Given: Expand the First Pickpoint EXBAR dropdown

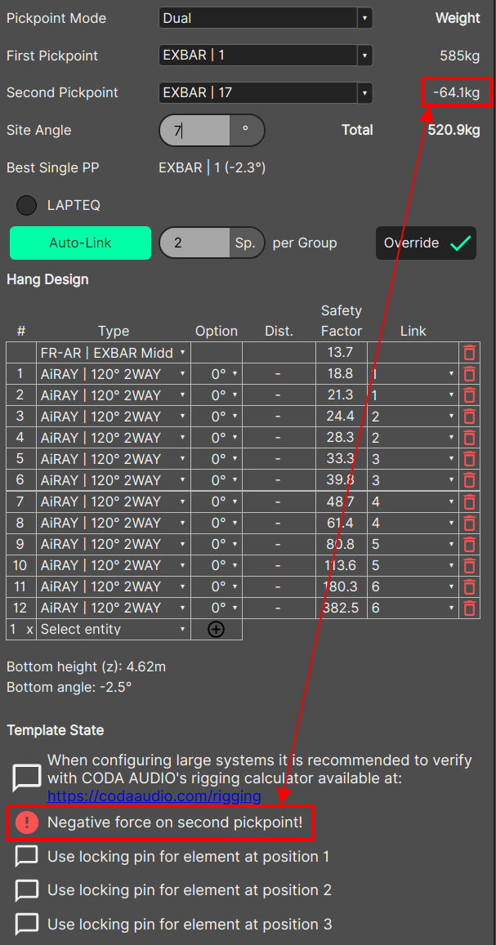Looking at the screenshot, I should click(266, 56).
